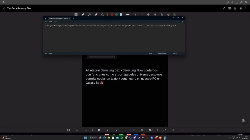Click the straighten handwriting icon

pyautogui.click(x=148, y=14)
